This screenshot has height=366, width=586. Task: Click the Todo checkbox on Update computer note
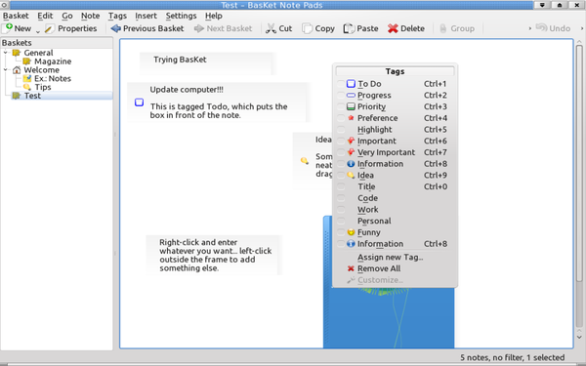(x=139, y=102)
